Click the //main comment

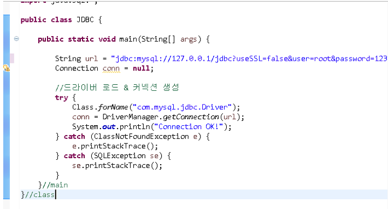pyautogui.click(x=55, y=185)
